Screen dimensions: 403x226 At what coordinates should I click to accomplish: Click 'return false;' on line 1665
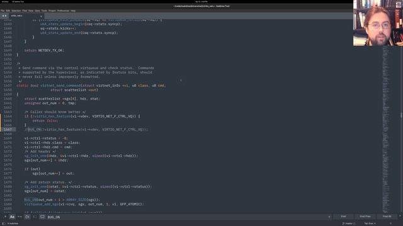45,121
